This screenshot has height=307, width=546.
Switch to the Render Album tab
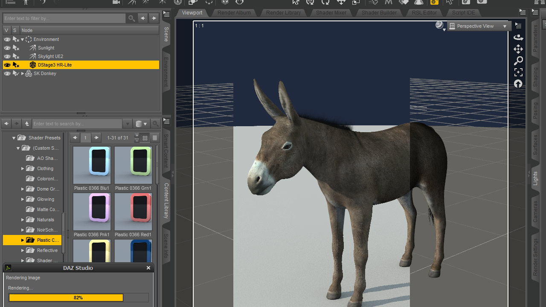coord(234,13)
